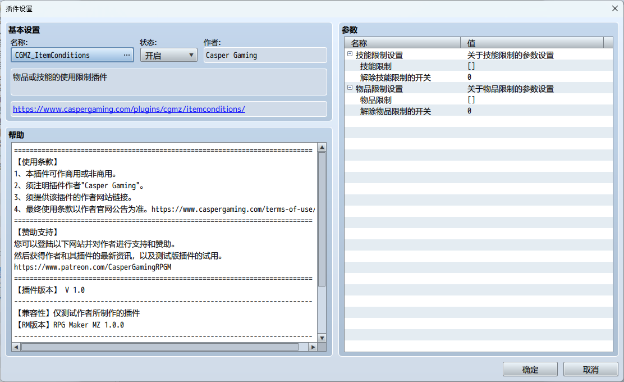Click the [] value of 物品限制
Viewport: 624px width, 382px height.
coord(471,100)
